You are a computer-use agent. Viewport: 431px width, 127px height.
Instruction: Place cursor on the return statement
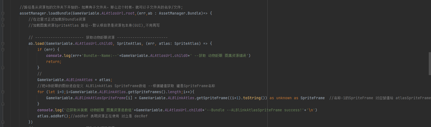pos(54,62)
